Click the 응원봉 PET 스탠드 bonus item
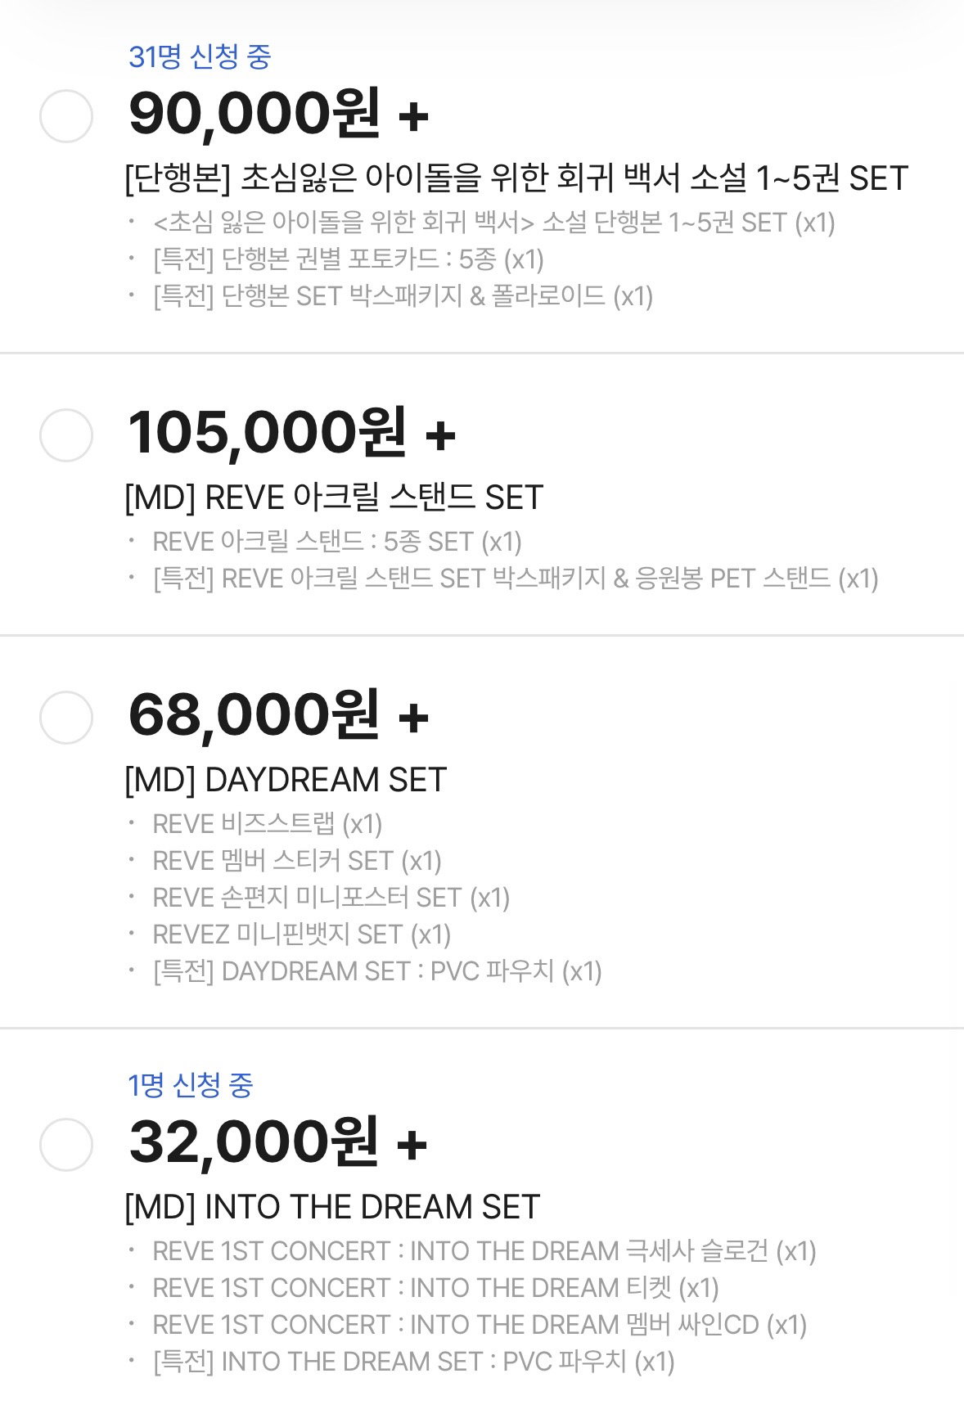Image resolution: width=964 pixels, height=1405 pixels. [516, 579]
